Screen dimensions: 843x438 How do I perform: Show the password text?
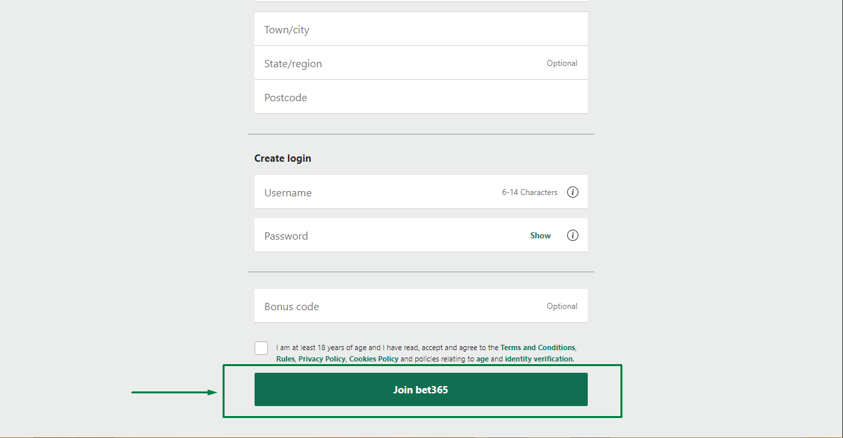tap(540, 236)
